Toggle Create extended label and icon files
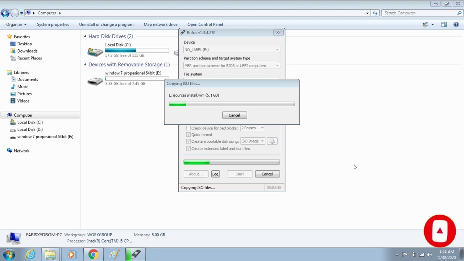 click(188, 149)
